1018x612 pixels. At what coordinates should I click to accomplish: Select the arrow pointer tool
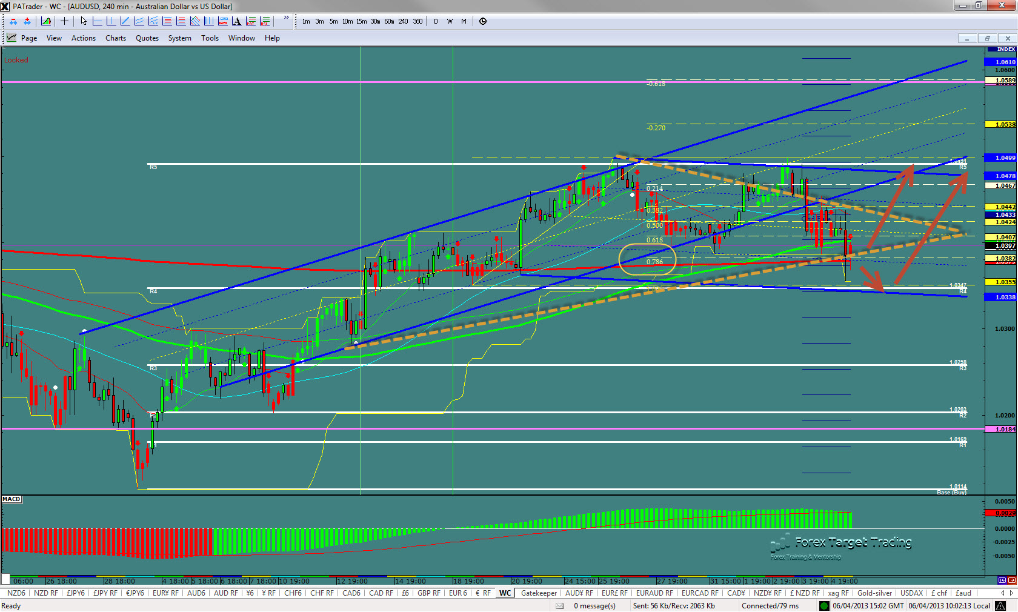pos(84,21)
